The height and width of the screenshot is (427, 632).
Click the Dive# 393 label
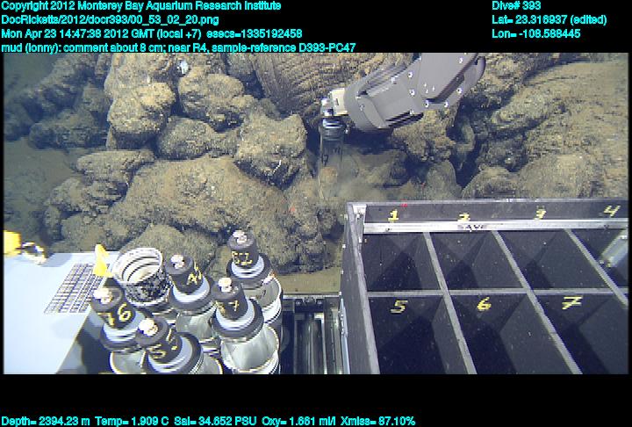point(516,5)
